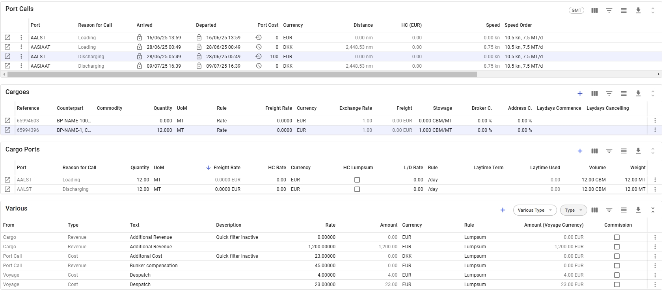Add a new Various entry
The image size is (663, 290).
point(503,210)
